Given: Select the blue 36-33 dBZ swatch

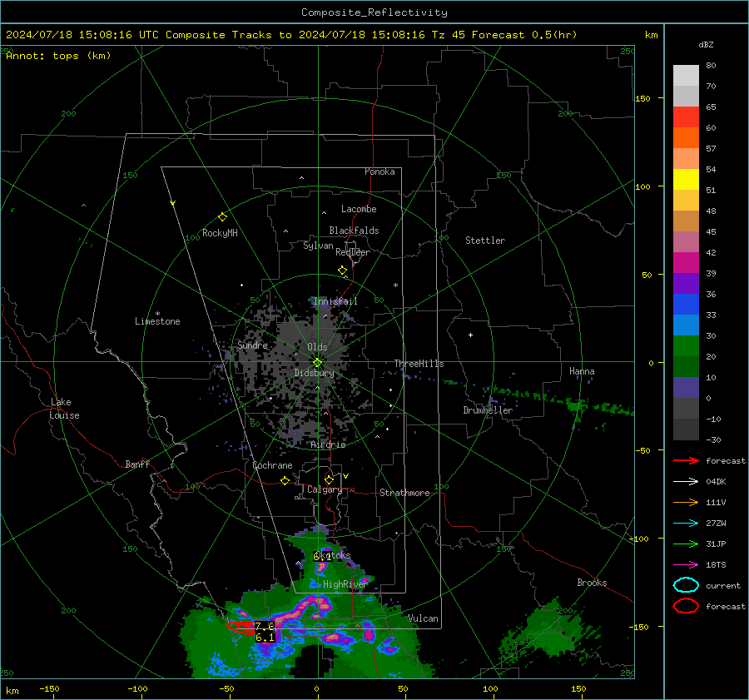Looking at the screenshot, I should 686,305.
